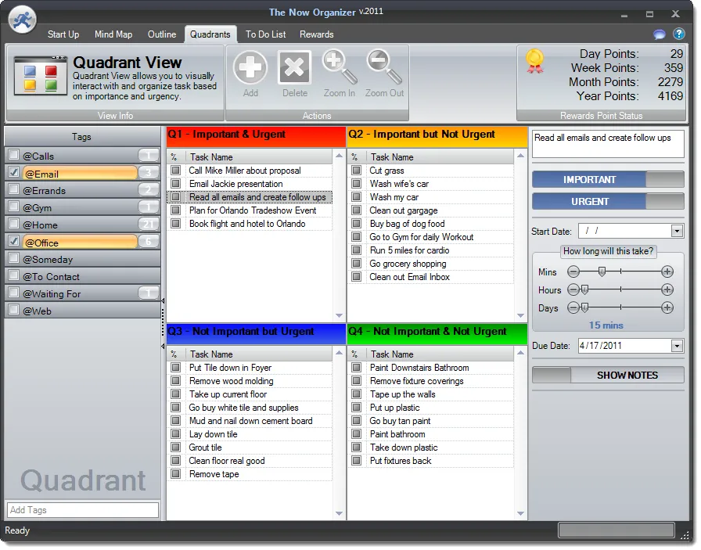The image size is (701, 550).
Task: Click the rewards medal icon
Action: click(535, 63)
